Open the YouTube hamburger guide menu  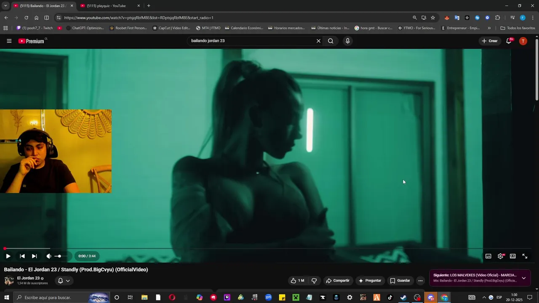point(9,41)
